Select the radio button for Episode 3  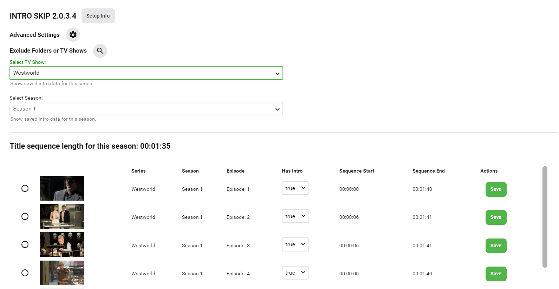25,244
